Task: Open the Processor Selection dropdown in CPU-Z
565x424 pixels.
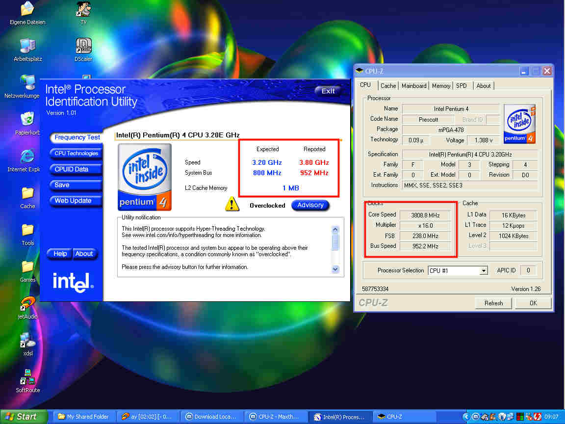Action: pyautogui.click(x=484, y=270)
